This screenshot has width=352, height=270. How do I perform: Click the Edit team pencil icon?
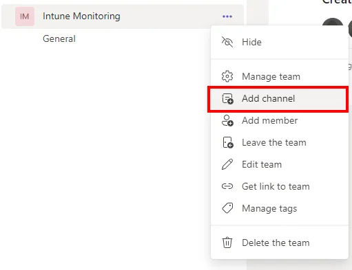tap(227, 164)
